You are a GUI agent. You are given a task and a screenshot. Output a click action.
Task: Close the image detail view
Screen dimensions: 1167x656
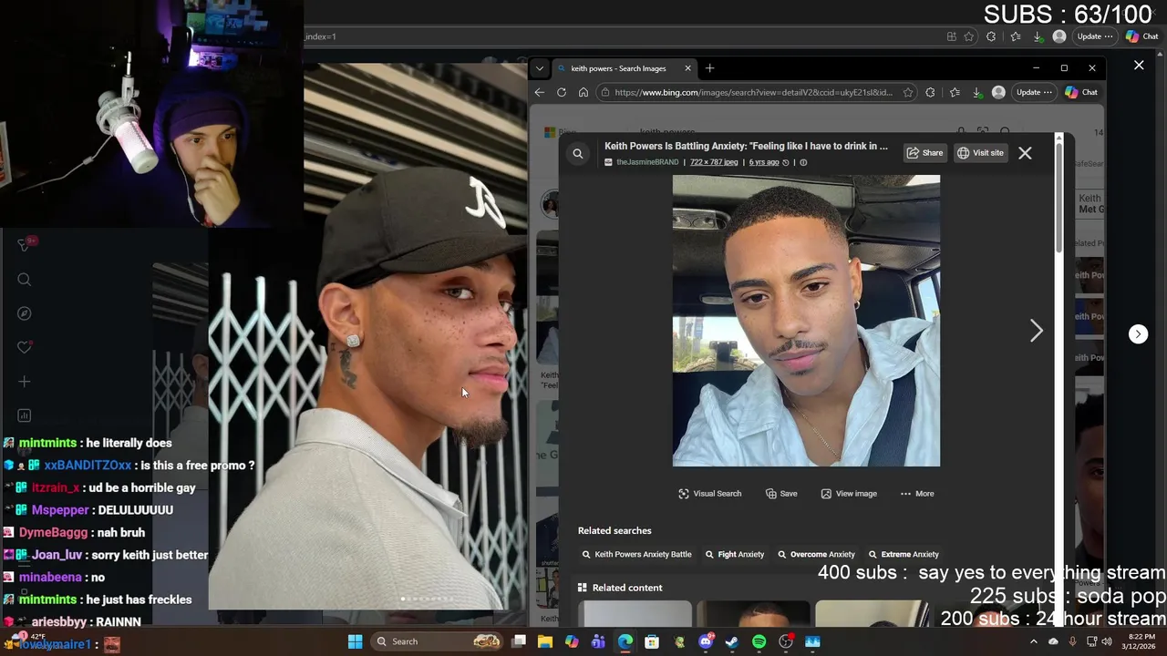(x=1025, y=153)
